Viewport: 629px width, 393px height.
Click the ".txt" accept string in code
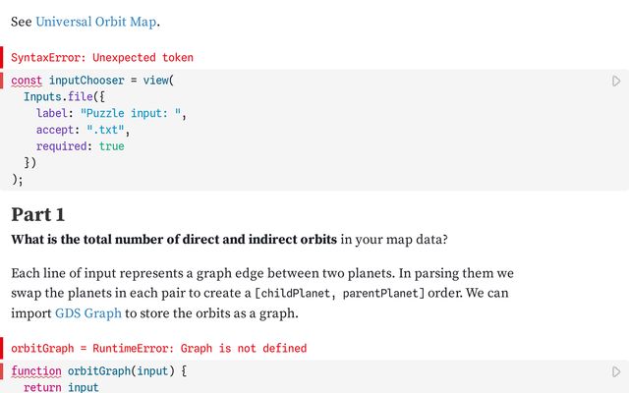tap(105, 130)
